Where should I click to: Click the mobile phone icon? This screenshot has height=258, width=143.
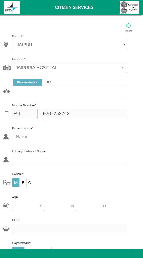(x=7, y=114)
